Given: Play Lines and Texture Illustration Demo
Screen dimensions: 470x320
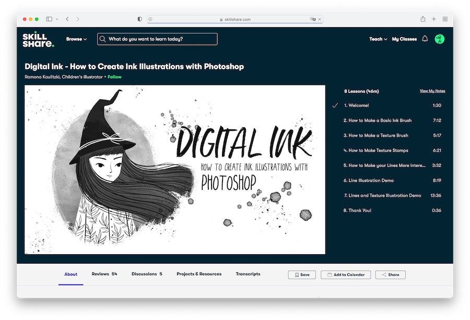Looking at the screenshot, I should pyautogui.click(x=392, y=195).
